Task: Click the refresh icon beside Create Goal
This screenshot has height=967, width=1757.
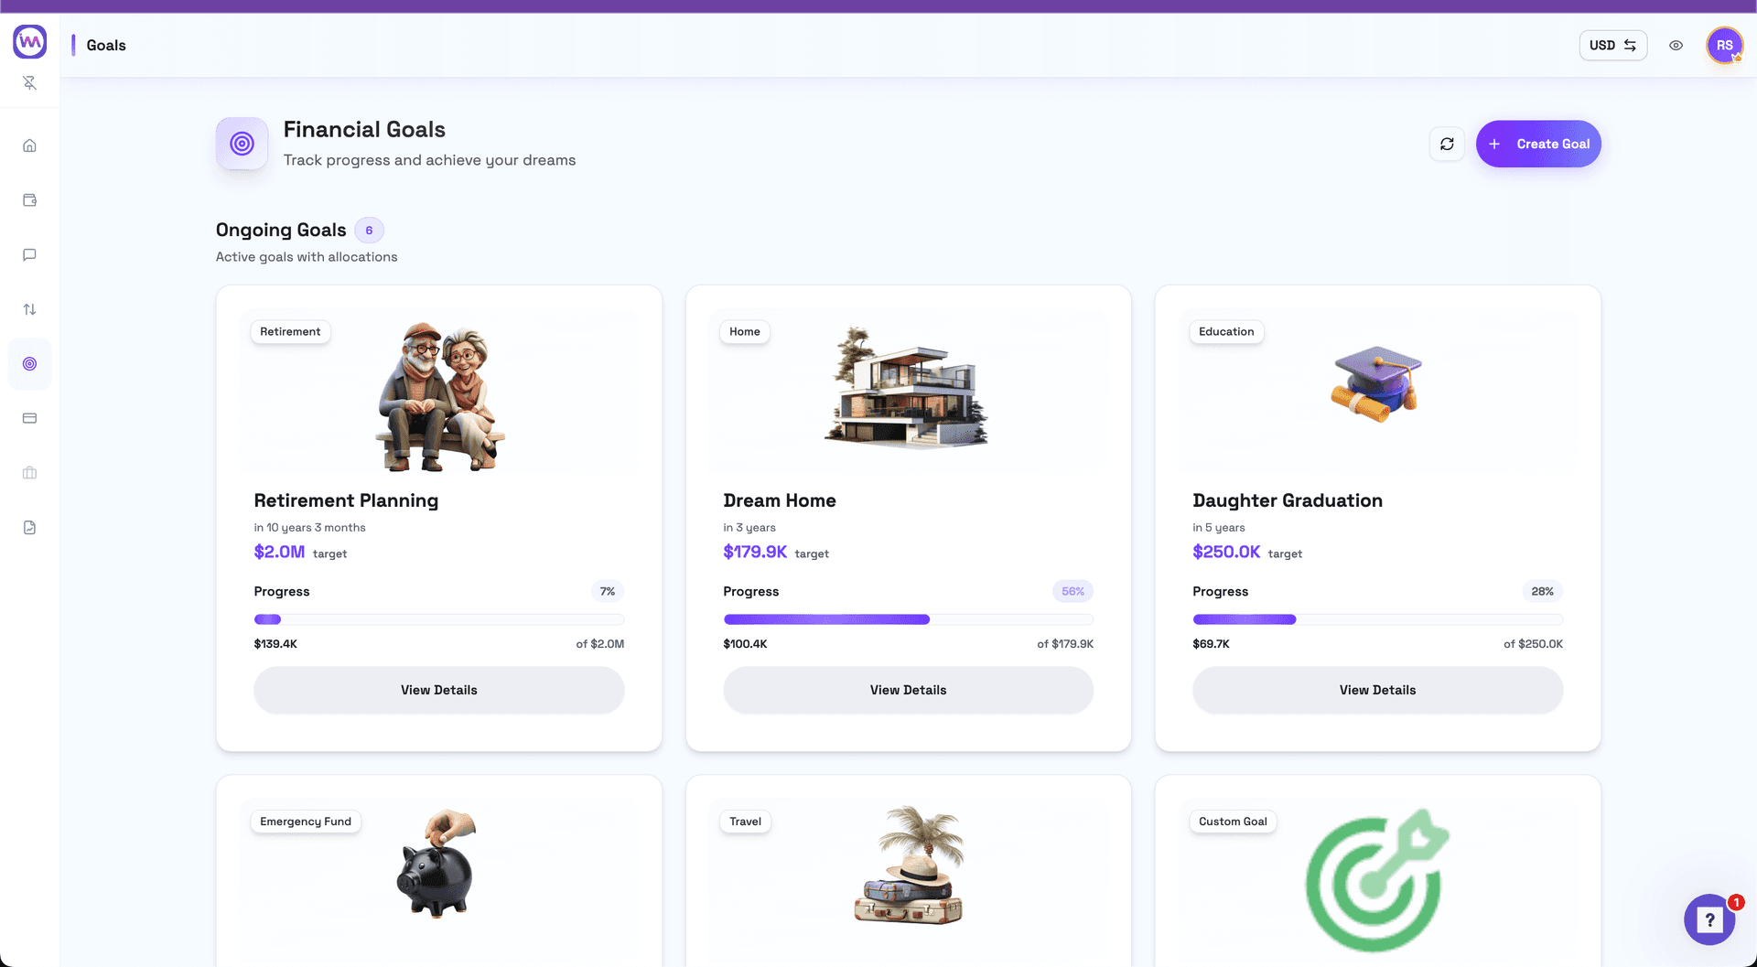Action: (x=1446, y=144)
